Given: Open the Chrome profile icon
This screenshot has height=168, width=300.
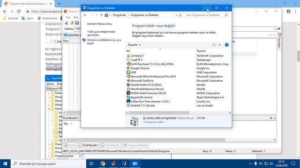Looking at the screenshot, I should point(289,11).
